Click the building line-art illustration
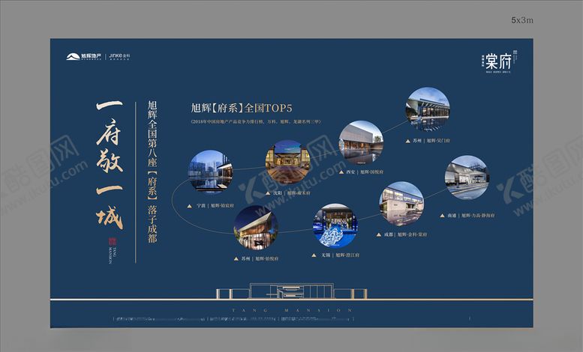583x352 pixels. click(291, 291)
